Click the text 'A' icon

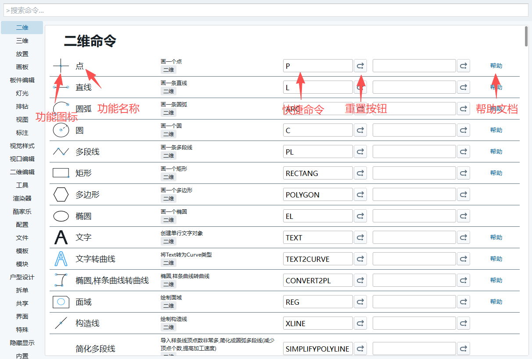[61, 237]
